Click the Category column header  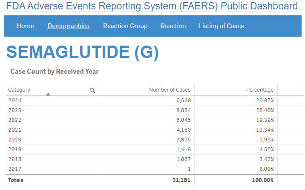[19, 90]
